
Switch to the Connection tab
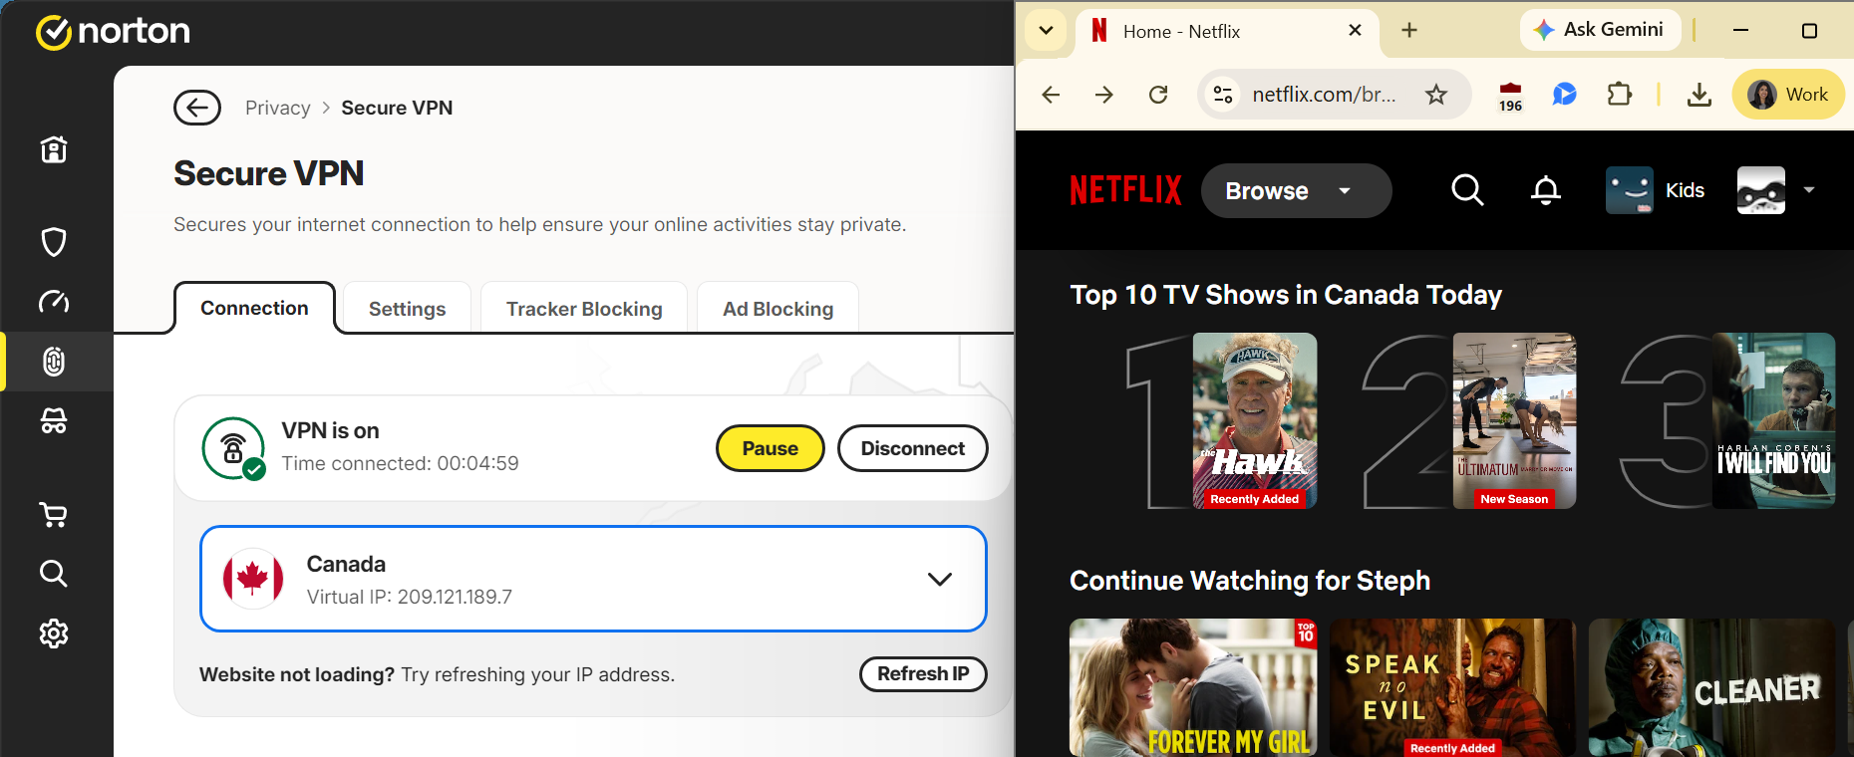pyautogui.click(x=254, y=308)
